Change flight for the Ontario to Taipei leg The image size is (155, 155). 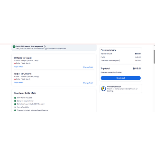(88, 67)
